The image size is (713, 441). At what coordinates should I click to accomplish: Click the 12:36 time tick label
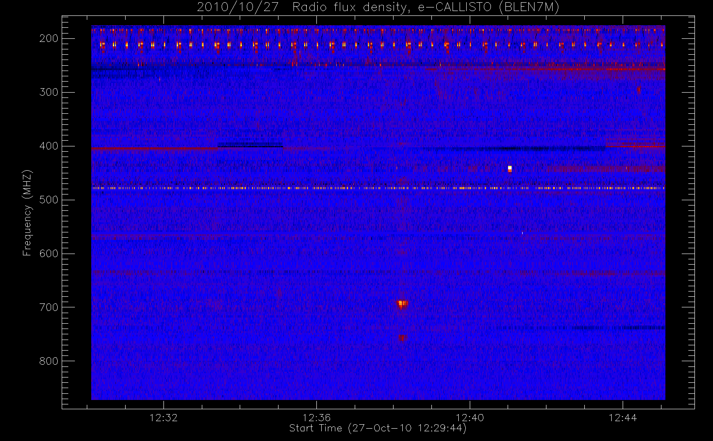coord(316,418)
